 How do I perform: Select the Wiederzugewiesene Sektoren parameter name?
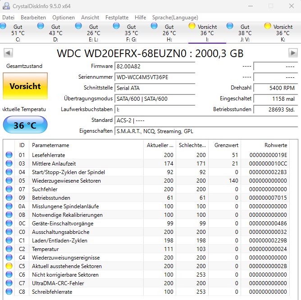click(66, 181)
